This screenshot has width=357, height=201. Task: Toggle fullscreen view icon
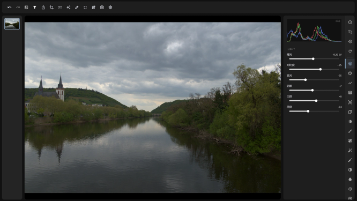click(85, 8)
